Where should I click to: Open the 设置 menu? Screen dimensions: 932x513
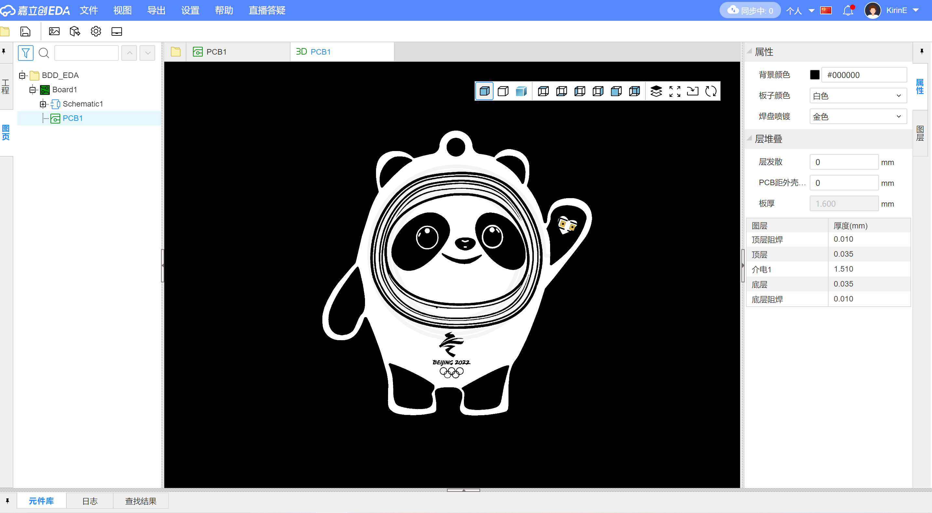(x=190, y=10)
